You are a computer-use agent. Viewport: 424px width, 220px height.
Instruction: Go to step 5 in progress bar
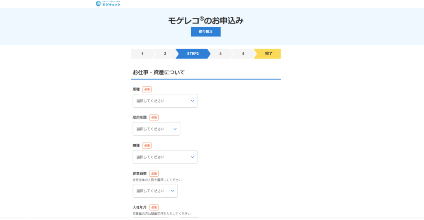click(x=243, y=54)
